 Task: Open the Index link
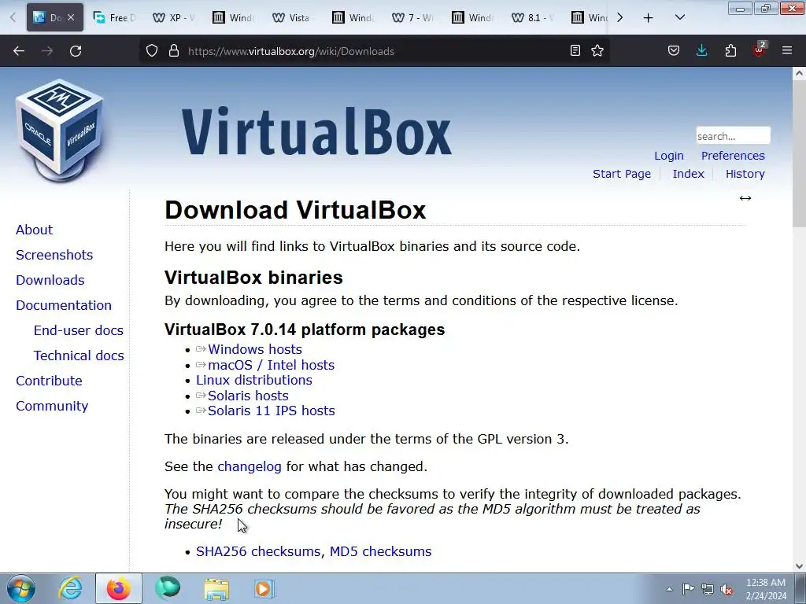688,174
